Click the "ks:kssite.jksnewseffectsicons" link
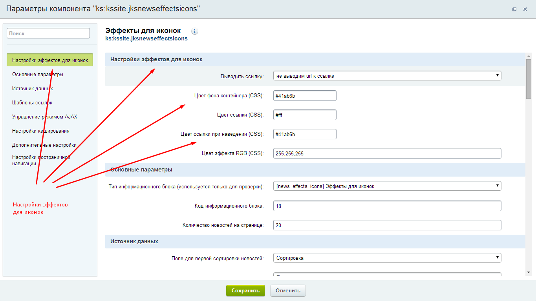The width and height of the screenshot is (536, 301). [x=146, y=38]
